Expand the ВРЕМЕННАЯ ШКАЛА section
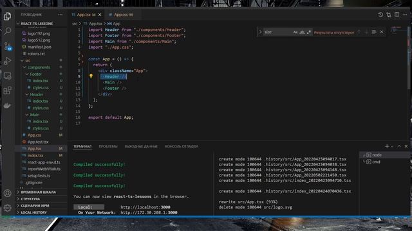Image resolution: width=412 pixels, height=231 pixels. click(41, 193)
